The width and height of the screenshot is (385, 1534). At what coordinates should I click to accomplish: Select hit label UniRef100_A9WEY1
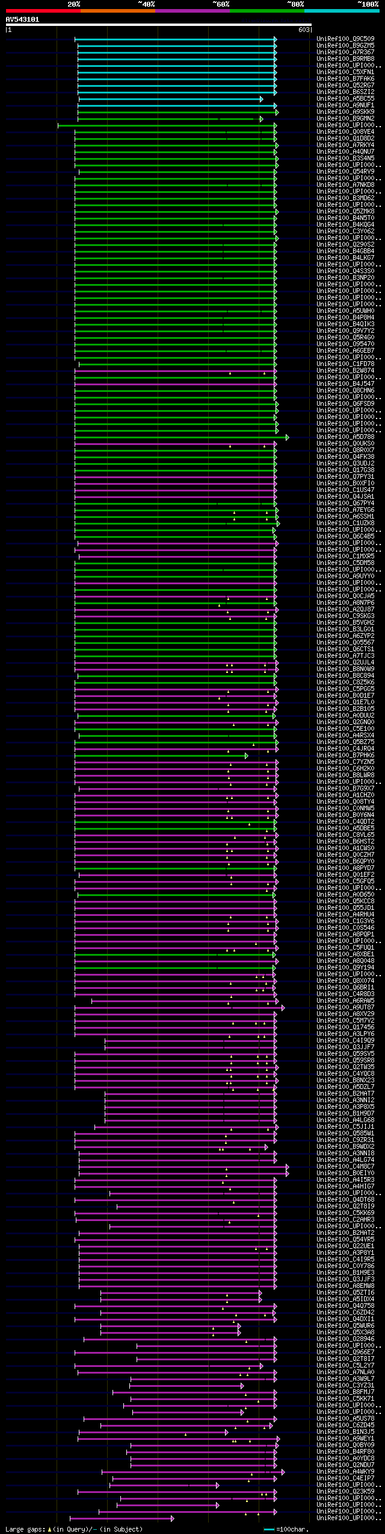pos(345,1439)
